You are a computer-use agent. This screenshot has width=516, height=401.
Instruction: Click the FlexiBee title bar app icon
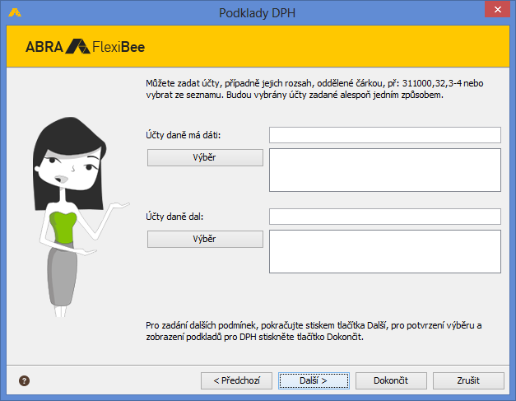[15, 12]
